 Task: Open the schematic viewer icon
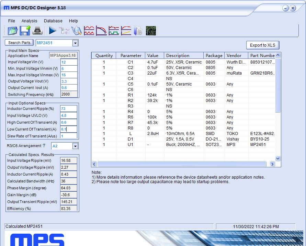pos(65,31)
